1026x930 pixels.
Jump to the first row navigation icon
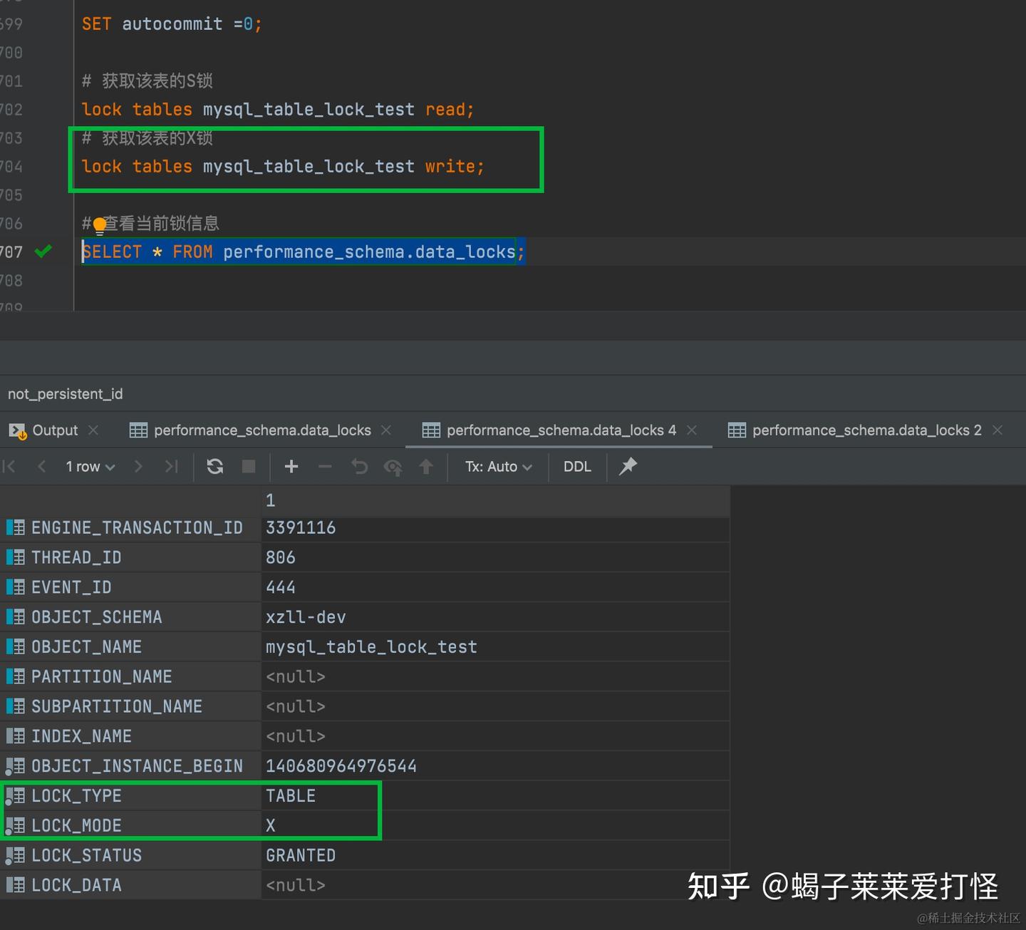pyautogui.click(x=9, y=467)
